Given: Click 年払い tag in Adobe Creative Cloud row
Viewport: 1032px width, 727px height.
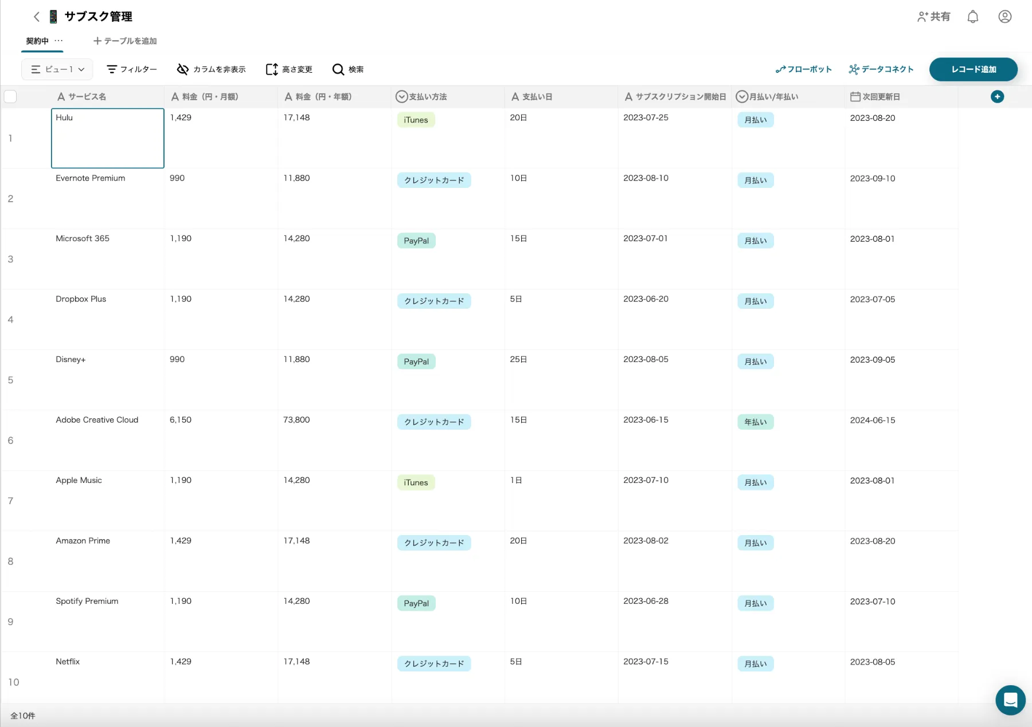Looking at the screenshot, I should click(x=756, y=422).
